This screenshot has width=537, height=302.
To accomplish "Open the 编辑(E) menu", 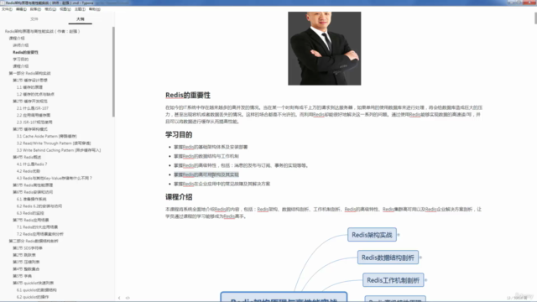I will (21, 9).
